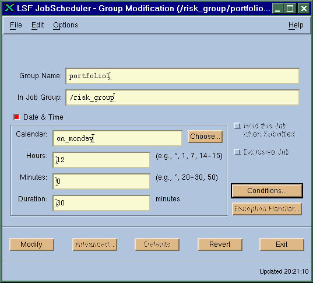Open the Options menu
313x283 pixels.
65,25
